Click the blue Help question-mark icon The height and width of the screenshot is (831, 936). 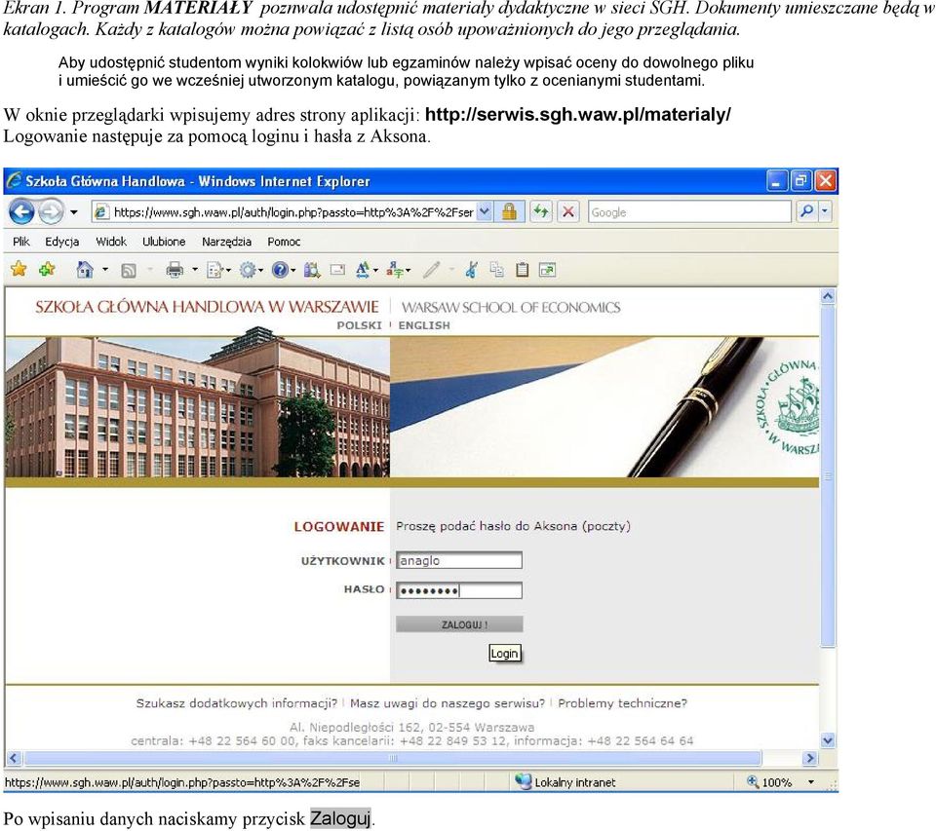click(280, 270)
